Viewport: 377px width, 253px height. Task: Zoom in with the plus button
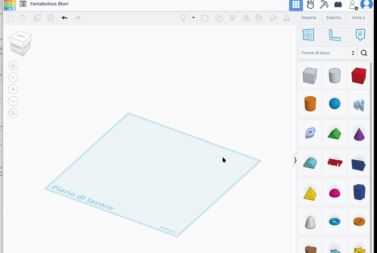coord(13,89)
